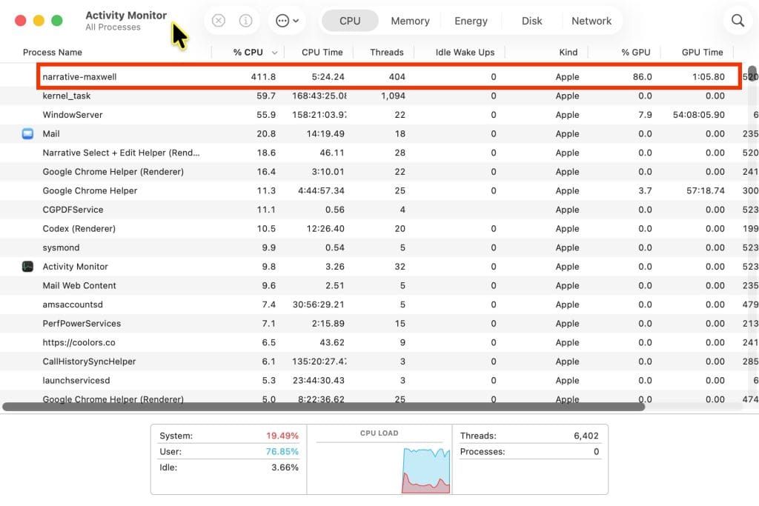The width and height of the screenshot is (759, 506).
Task: Sort by the Process Name column header
Action: tap(53, 53)
